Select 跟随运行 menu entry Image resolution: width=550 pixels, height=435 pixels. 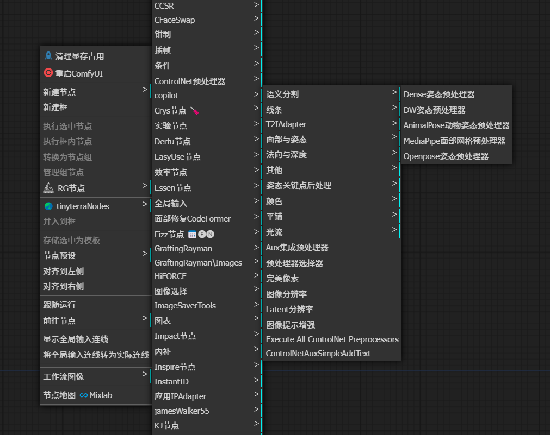[96, 305]
